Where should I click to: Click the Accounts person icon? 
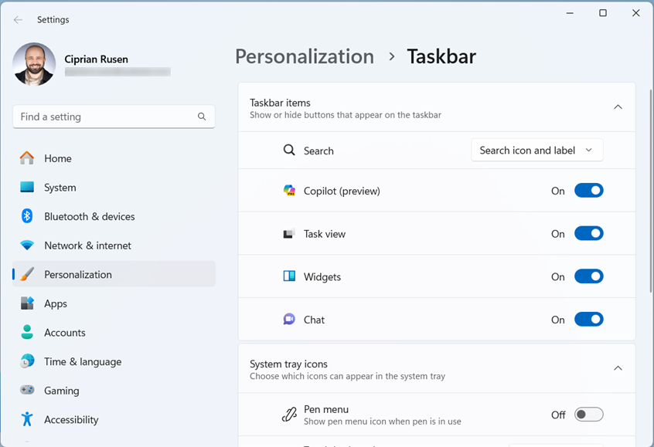27,332
